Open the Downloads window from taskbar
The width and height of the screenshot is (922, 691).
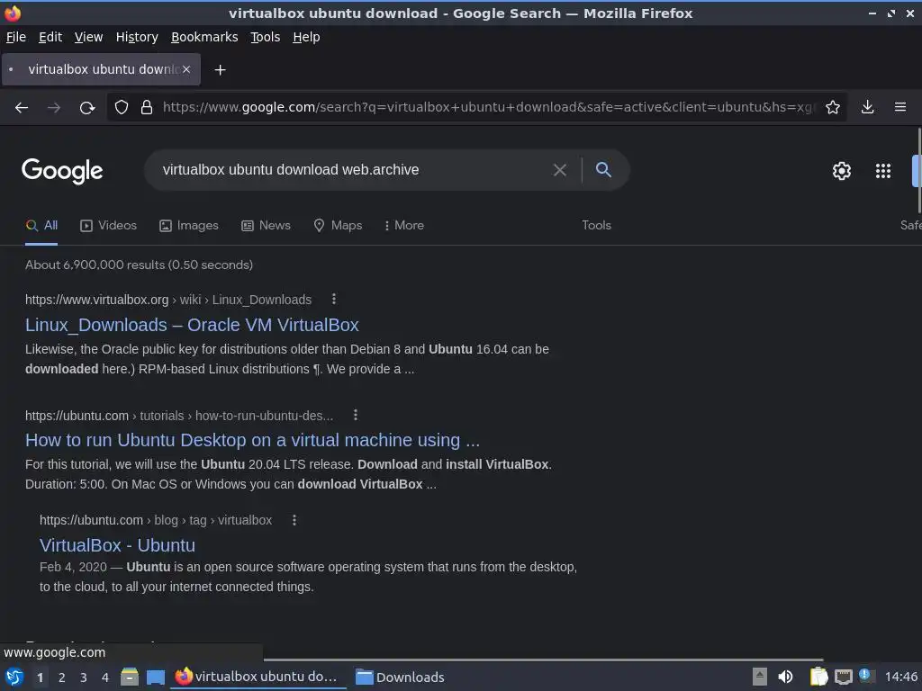coord(401,677)
